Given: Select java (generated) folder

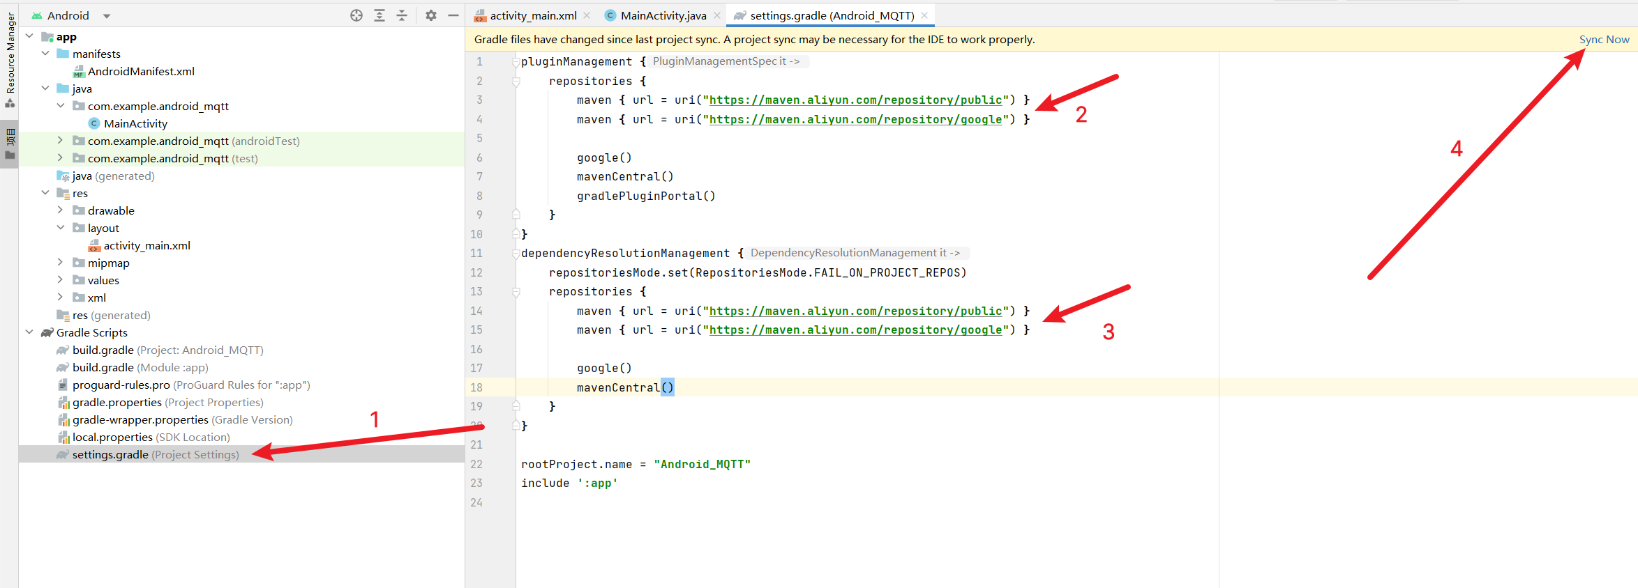Looking at the screenshot, I should point(113,176).
